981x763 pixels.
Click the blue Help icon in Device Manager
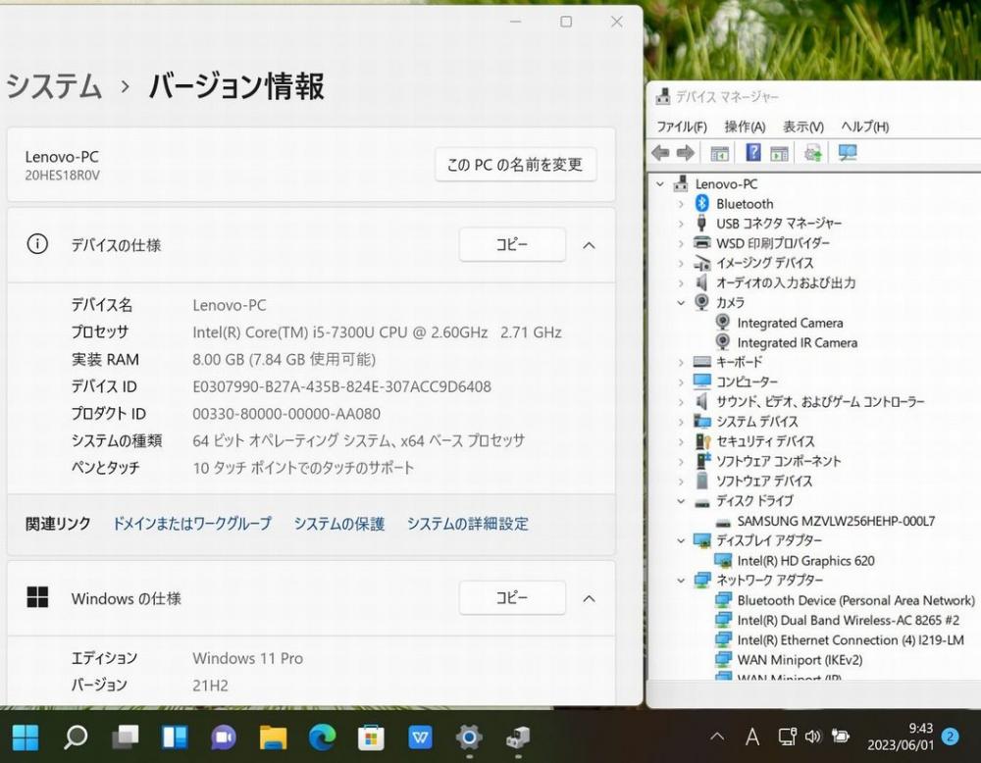click(x=753, y=153)
